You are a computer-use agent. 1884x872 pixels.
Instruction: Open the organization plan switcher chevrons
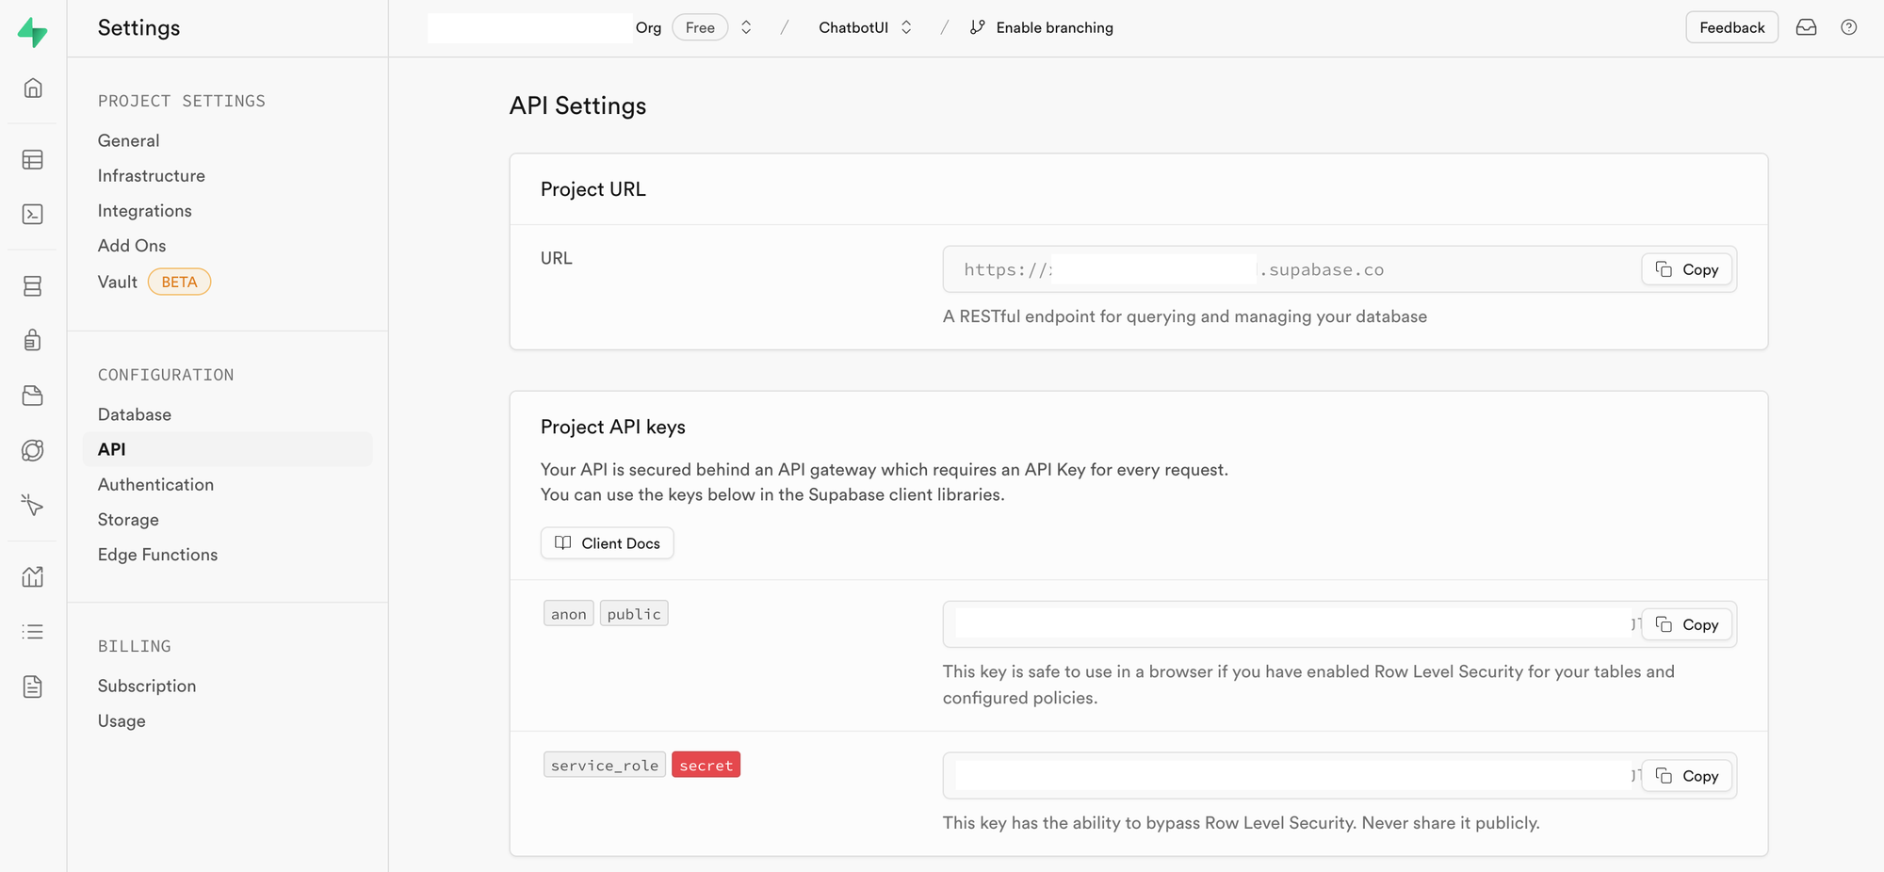[x=745, y=27]
